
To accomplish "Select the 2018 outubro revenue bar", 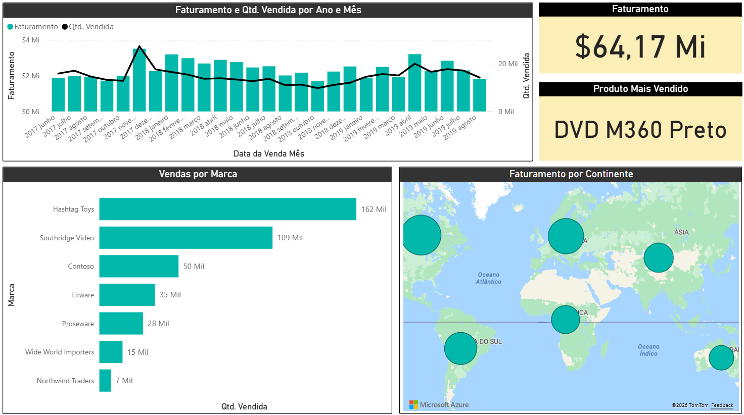I will [317, 96].
